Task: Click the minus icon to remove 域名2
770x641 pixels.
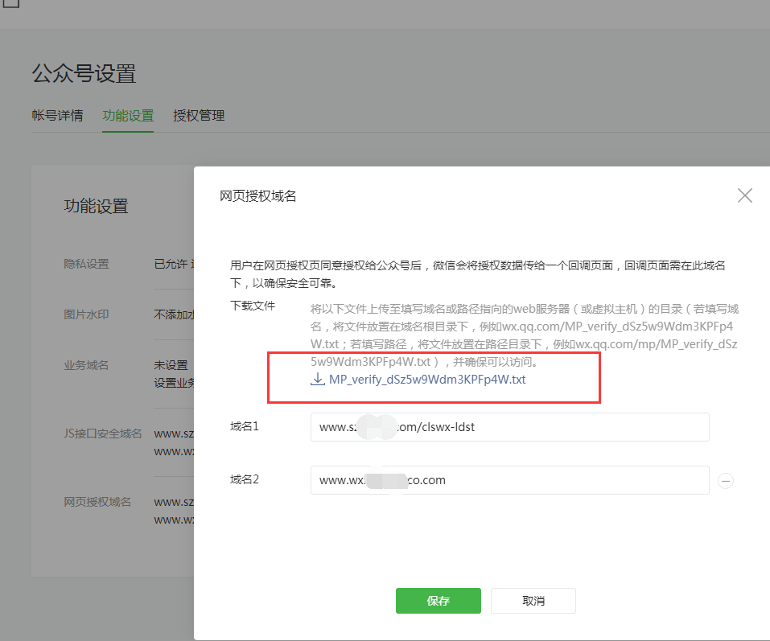Action: click(727, 480)
